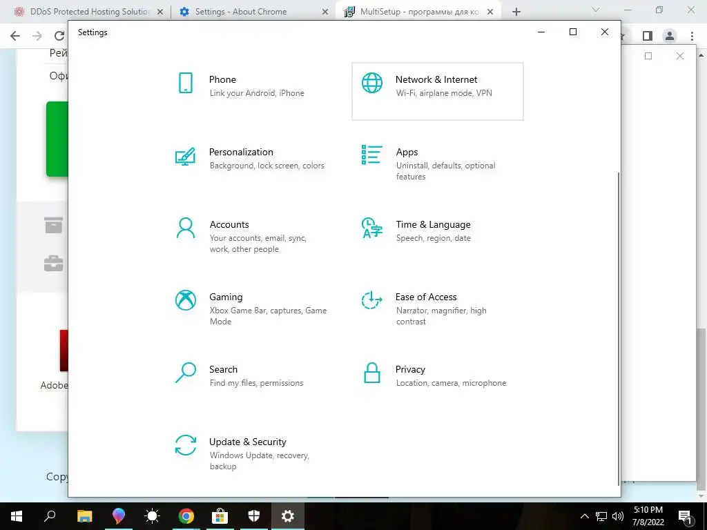The image size is (707, 530).
Task: Open File Explorer from the taskbar
Action: [84, 516]
